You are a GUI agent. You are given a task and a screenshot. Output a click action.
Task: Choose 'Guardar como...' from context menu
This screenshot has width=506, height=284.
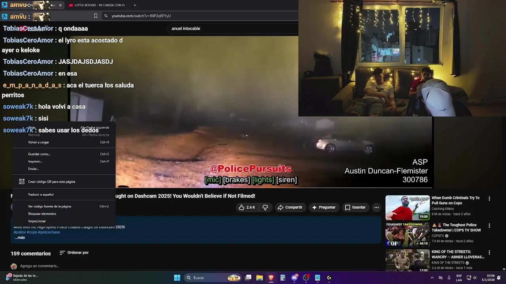[64, 154]
